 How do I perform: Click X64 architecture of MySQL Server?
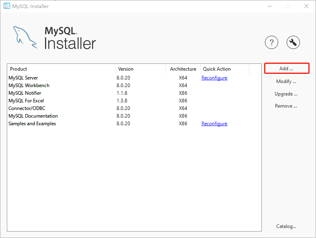(x=183, y=78)
